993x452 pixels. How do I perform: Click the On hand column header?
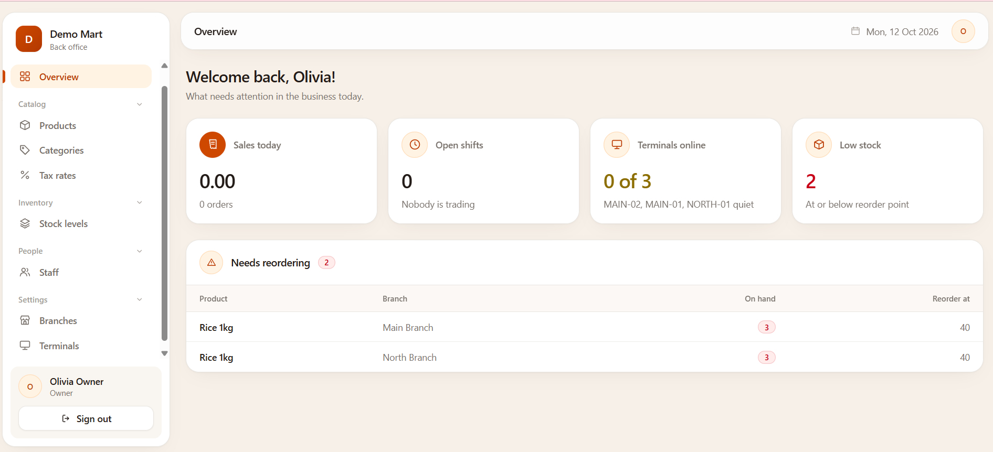coord(760,298)
